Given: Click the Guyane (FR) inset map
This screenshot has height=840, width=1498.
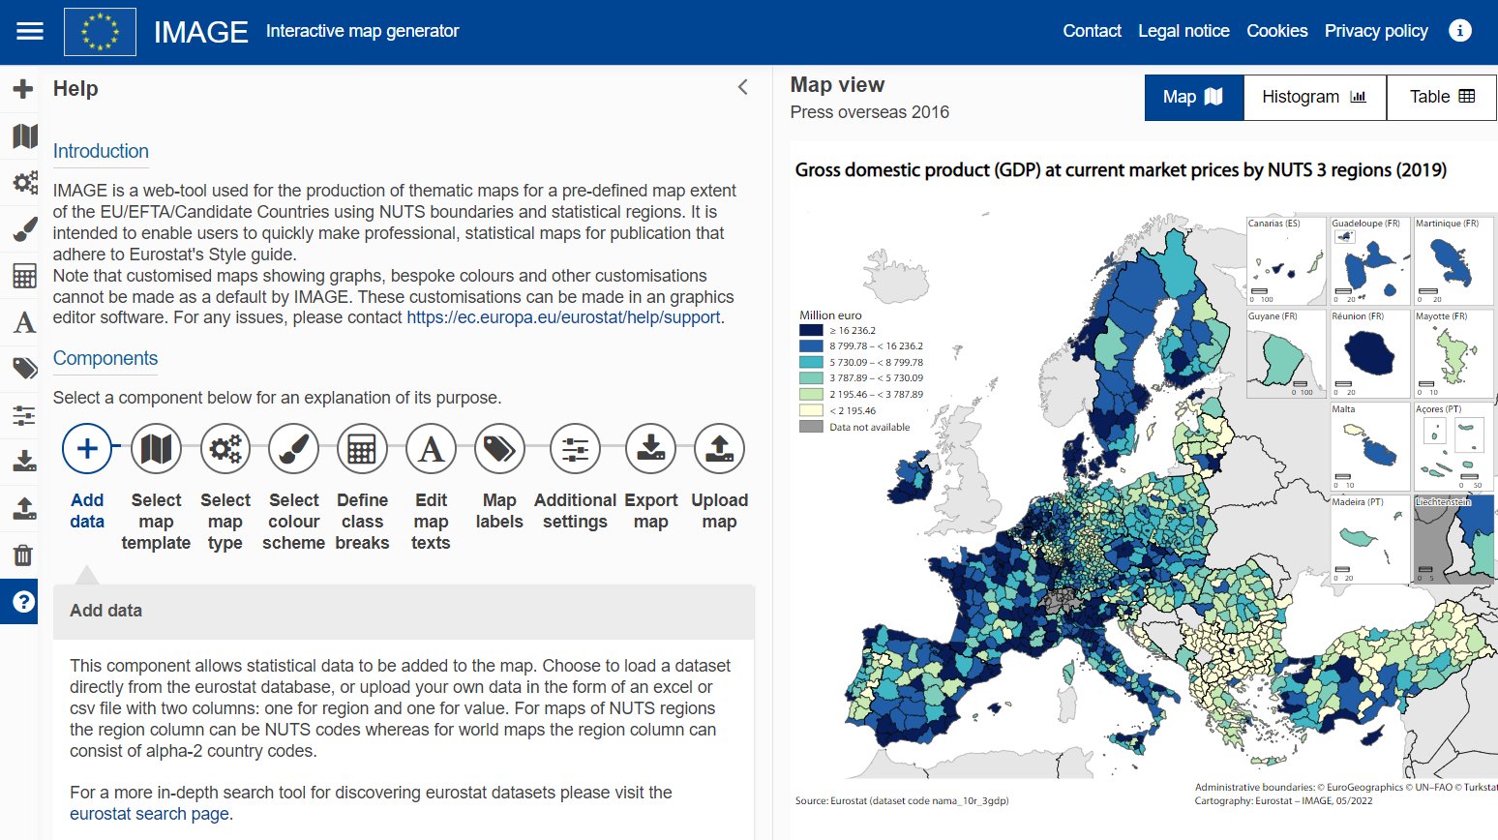Looking at the screenshot, I should [1286, 353].
